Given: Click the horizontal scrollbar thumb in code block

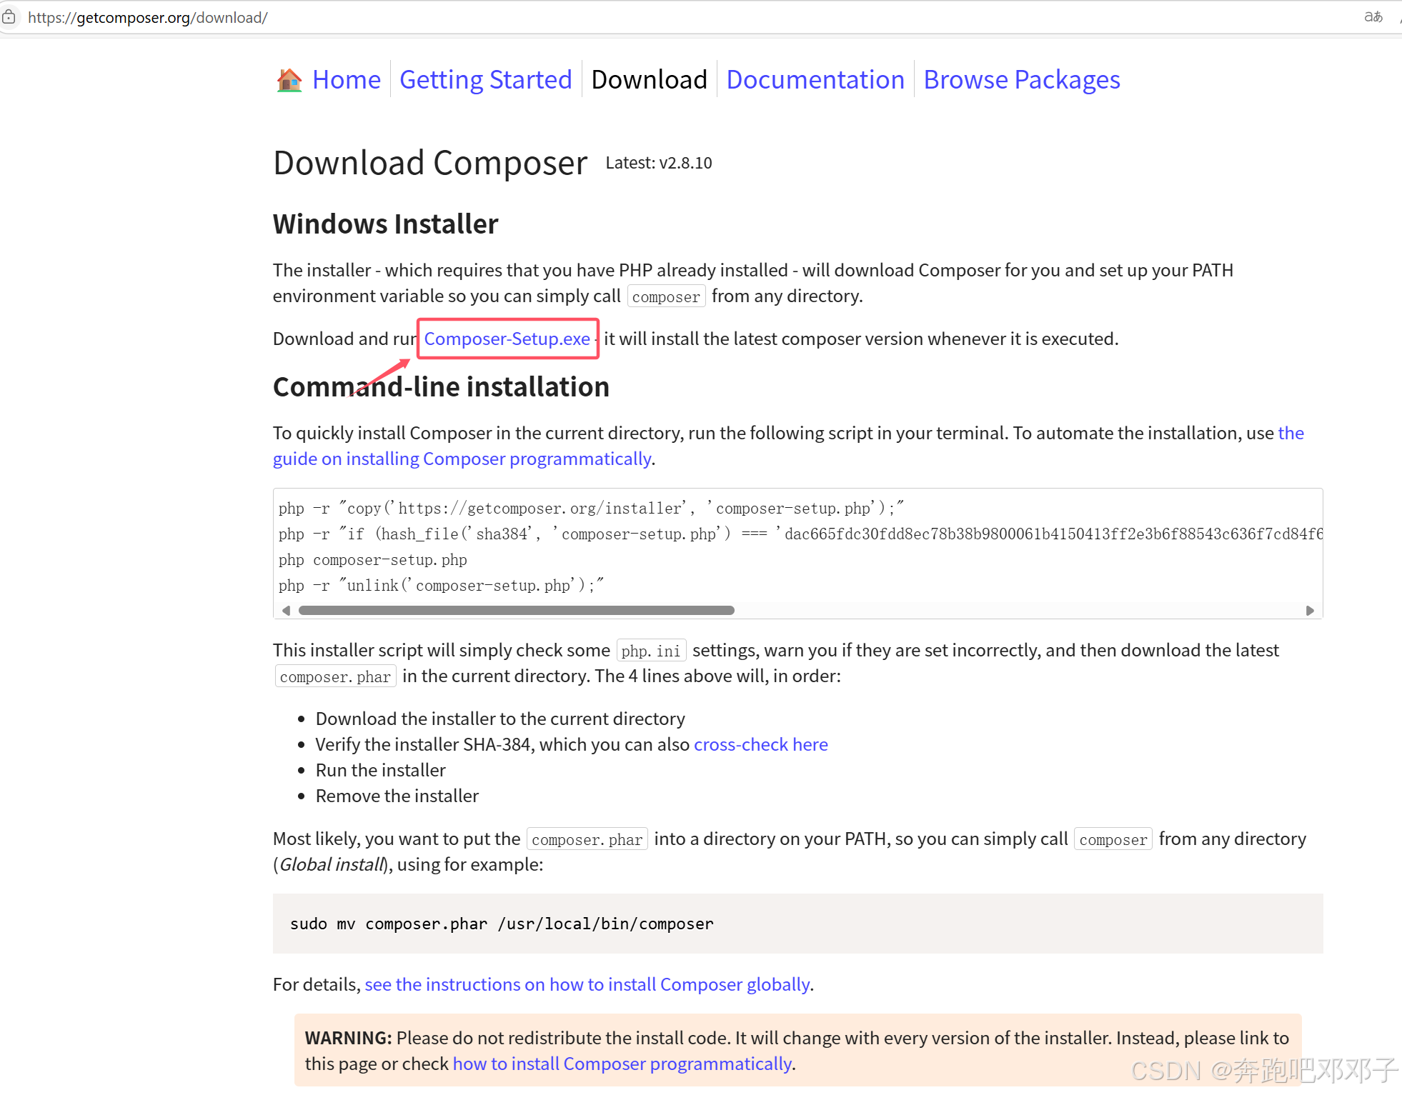Looking at the screenshot, I should pos(517,611).
